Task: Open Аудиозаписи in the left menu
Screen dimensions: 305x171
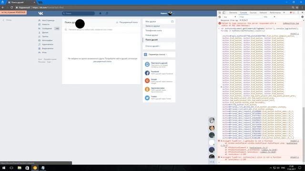Action: click(46, 44)
